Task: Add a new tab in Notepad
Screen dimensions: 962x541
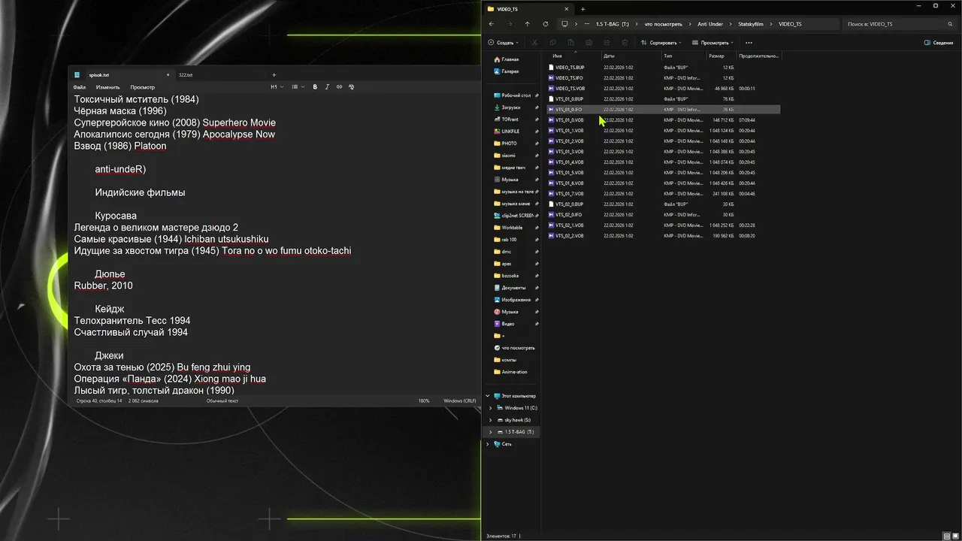Action: 274,75
